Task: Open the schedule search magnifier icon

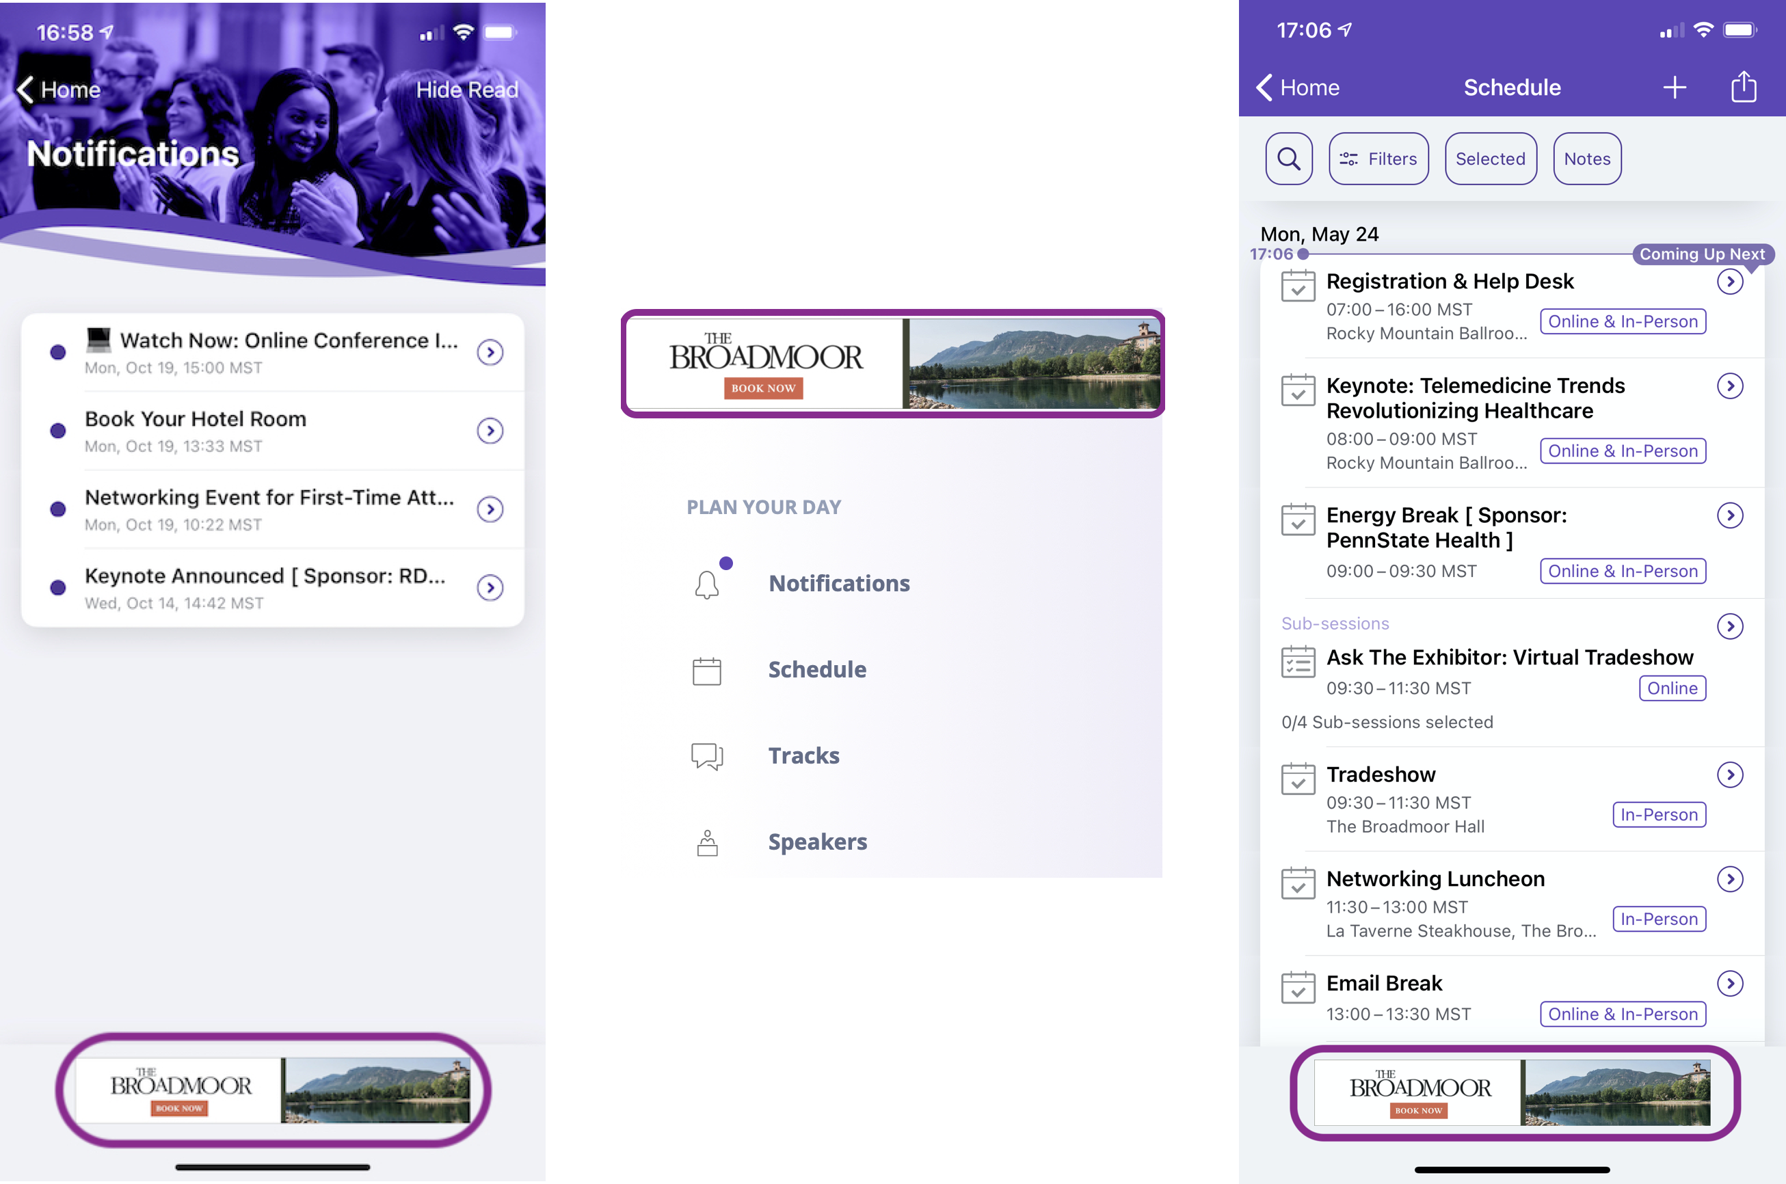Action: click(1288, 159)
